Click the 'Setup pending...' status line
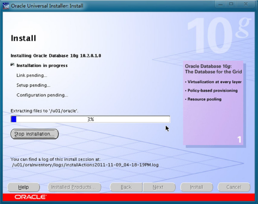The height and width of the screenshot is (204, 258). coord(33,85)
